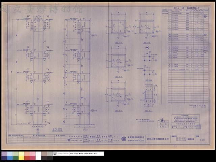Select the salmon swatch in the top row
Screen dimensions: 216x162
coord(27,154)
